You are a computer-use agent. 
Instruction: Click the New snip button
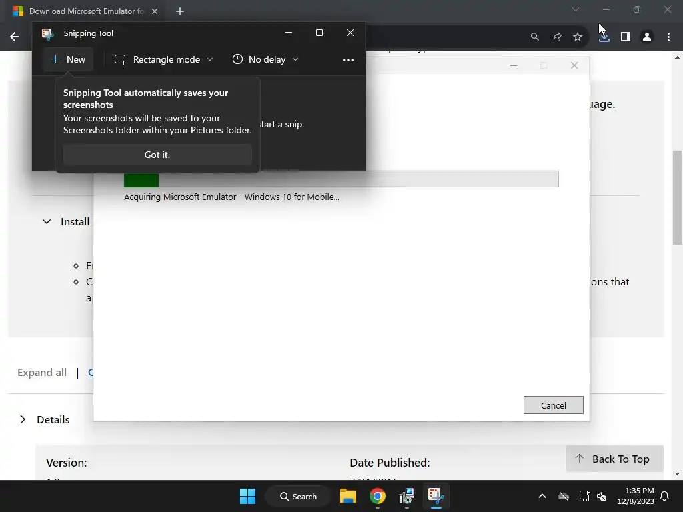68,59
